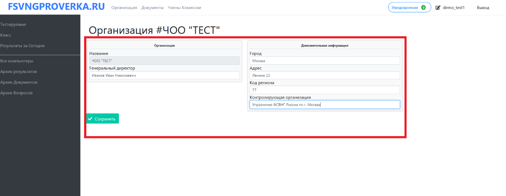Select Тестируемые in the sidebar
The image size is (506, 196).
pos(13,25)
